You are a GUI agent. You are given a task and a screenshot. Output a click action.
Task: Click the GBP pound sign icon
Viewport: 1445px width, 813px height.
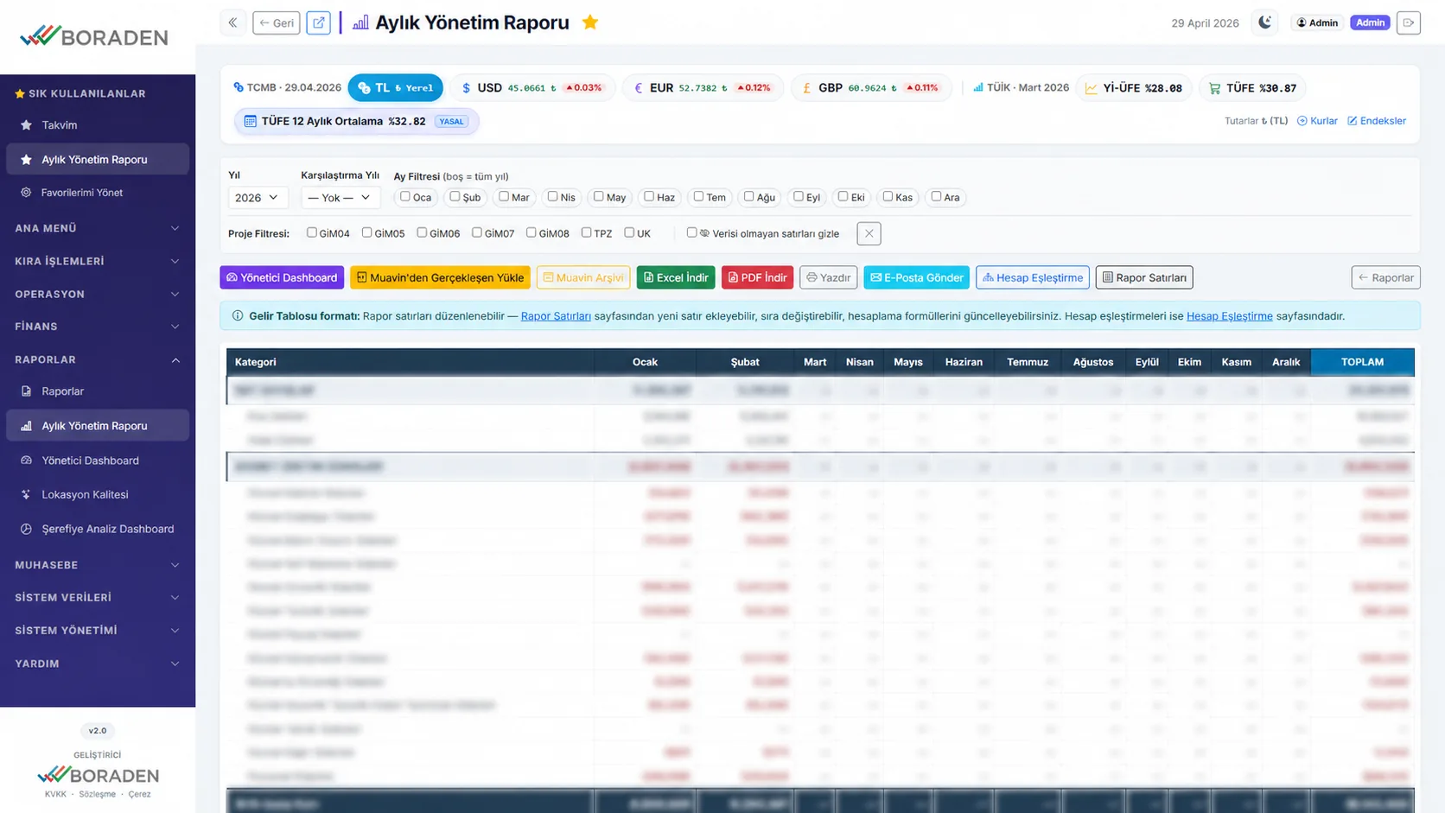point(807,88)
